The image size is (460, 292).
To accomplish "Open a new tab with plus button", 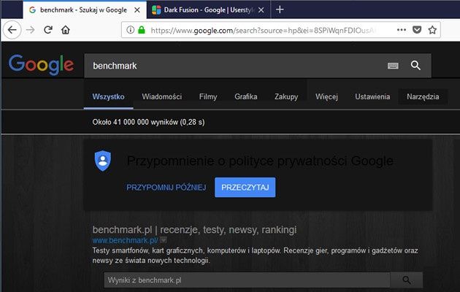I will [280, 9].
